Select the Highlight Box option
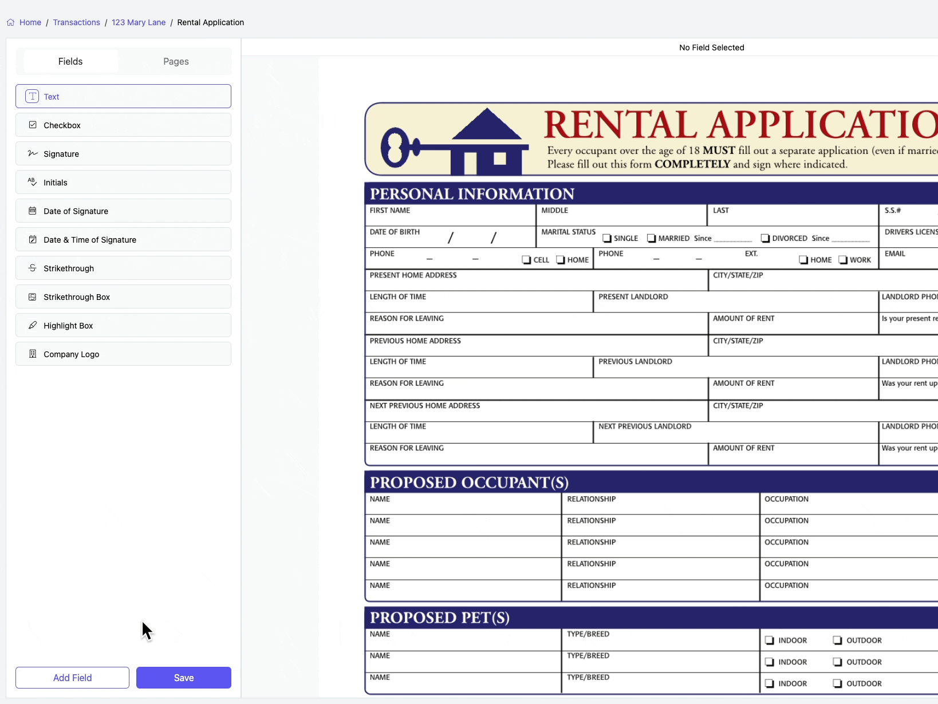Screen dimensions: 938x704 click(123, 325)
